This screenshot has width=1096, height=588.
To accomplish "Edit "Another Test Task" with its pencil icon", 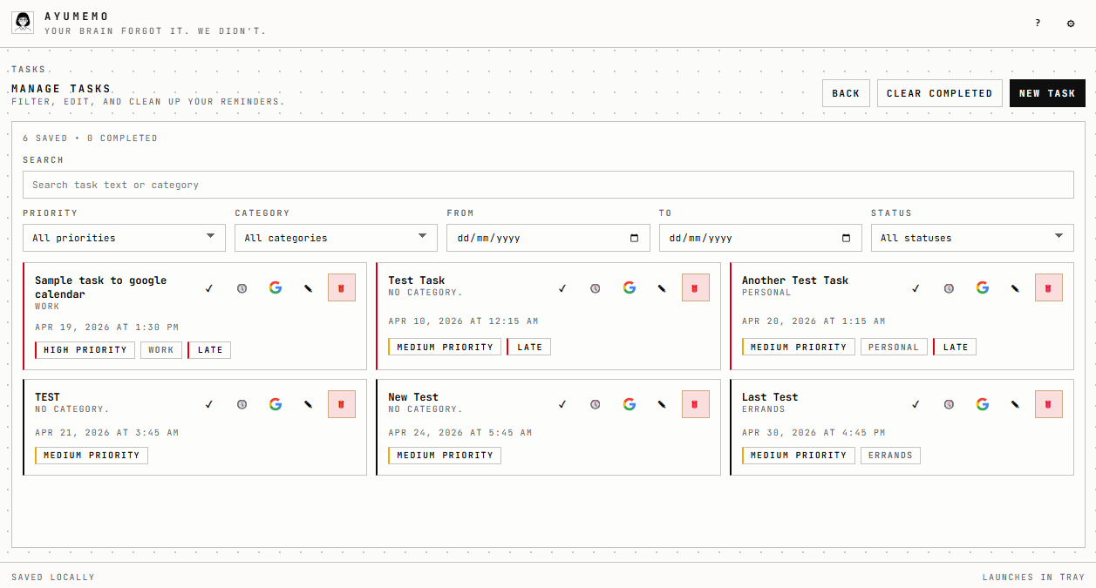I will pyautogui.click(x=1015, y=287).
